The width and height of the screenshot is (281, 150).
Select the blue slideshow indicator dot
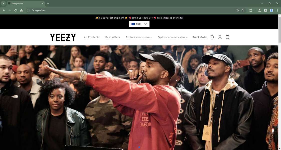(139, 147)
